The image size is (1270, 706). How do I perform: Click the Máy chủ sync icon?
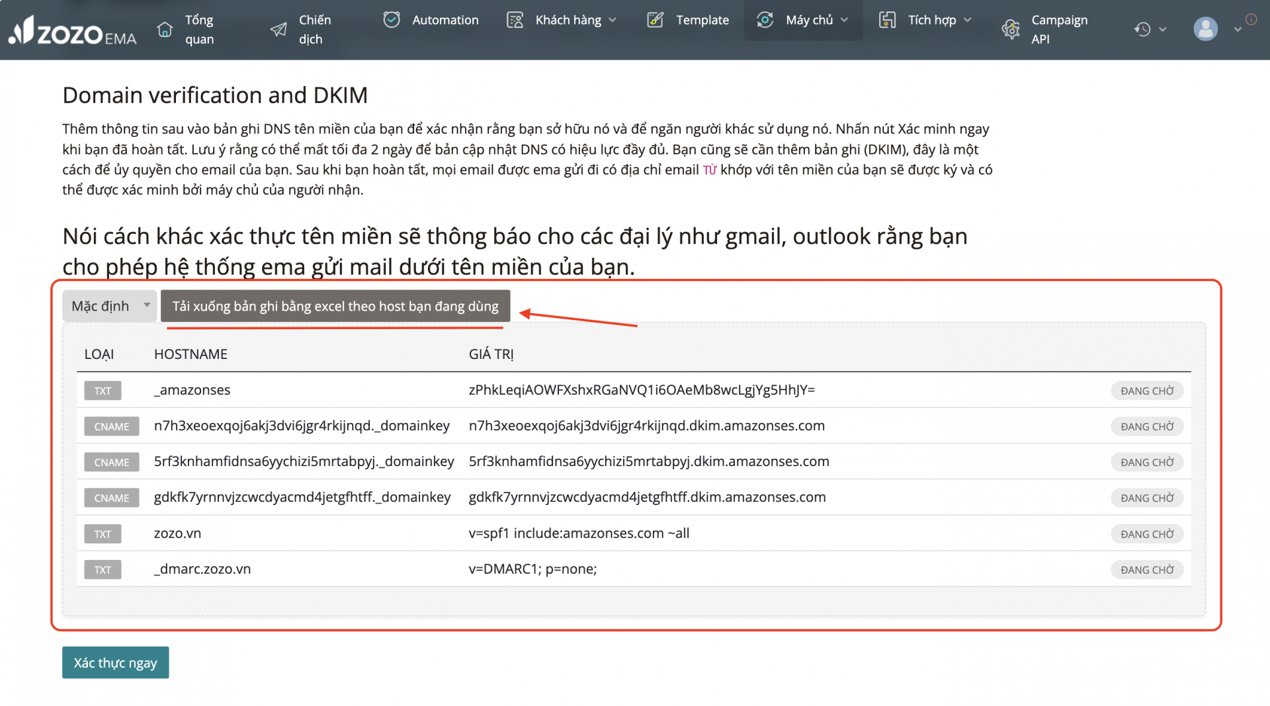(765, 20)
